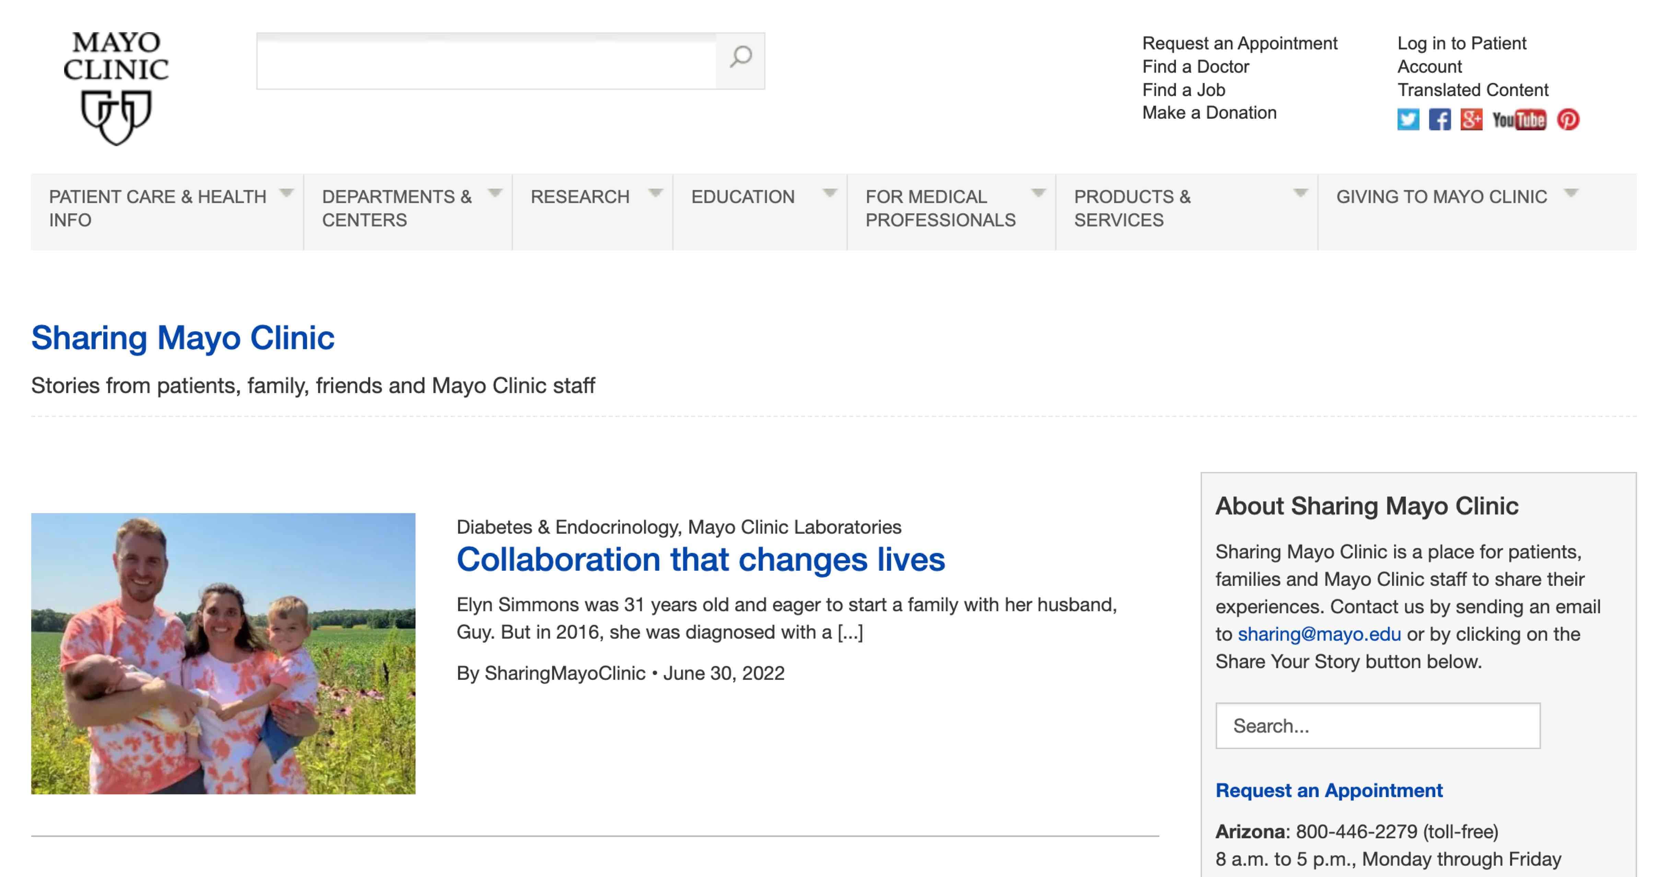1670x877 pixels.
Task: Click '8 a.m. to 5 p.m., Monday through Friday'
Action: 1388,860
